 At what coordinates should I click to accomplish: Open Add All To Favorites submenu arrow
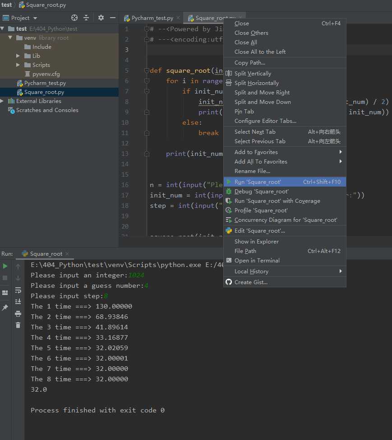[x=341, y=161]
